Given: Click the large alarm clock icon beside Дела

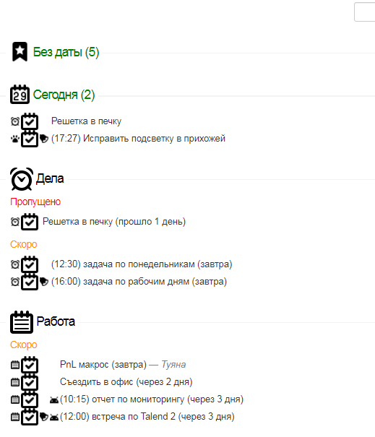Looking at the screenshot, I should (x=22, y=179).
